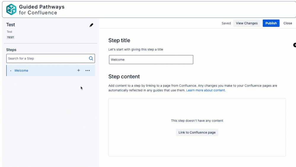296x167 pixels.
Task: Open Welcome step more options menu
Action: coord(88,70)
